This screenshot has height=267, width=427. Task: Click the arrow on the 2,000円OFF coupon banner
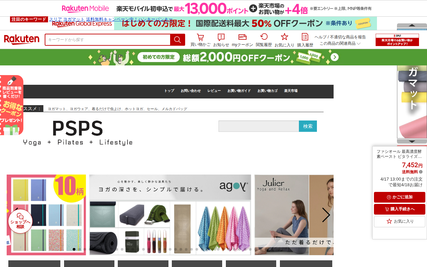(335, 57)
